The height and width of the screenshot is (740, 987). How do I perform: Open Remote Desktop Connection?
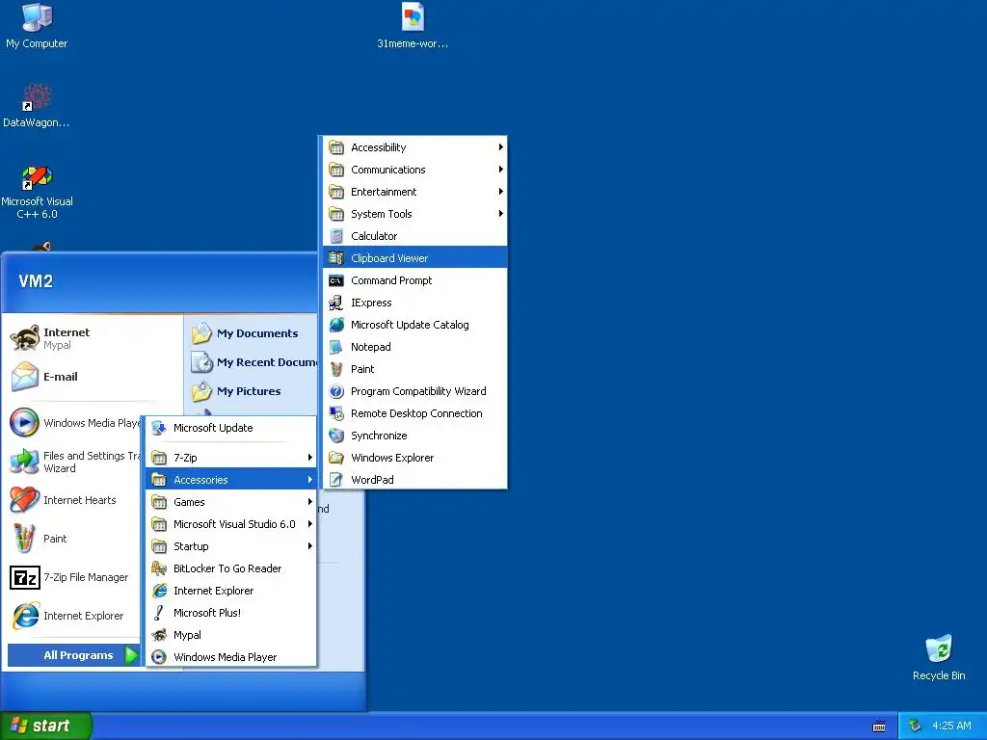click(x=414, y=413)
